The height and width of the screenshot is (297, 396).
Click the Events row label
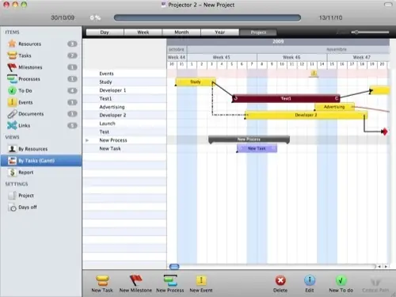point(106,74)
